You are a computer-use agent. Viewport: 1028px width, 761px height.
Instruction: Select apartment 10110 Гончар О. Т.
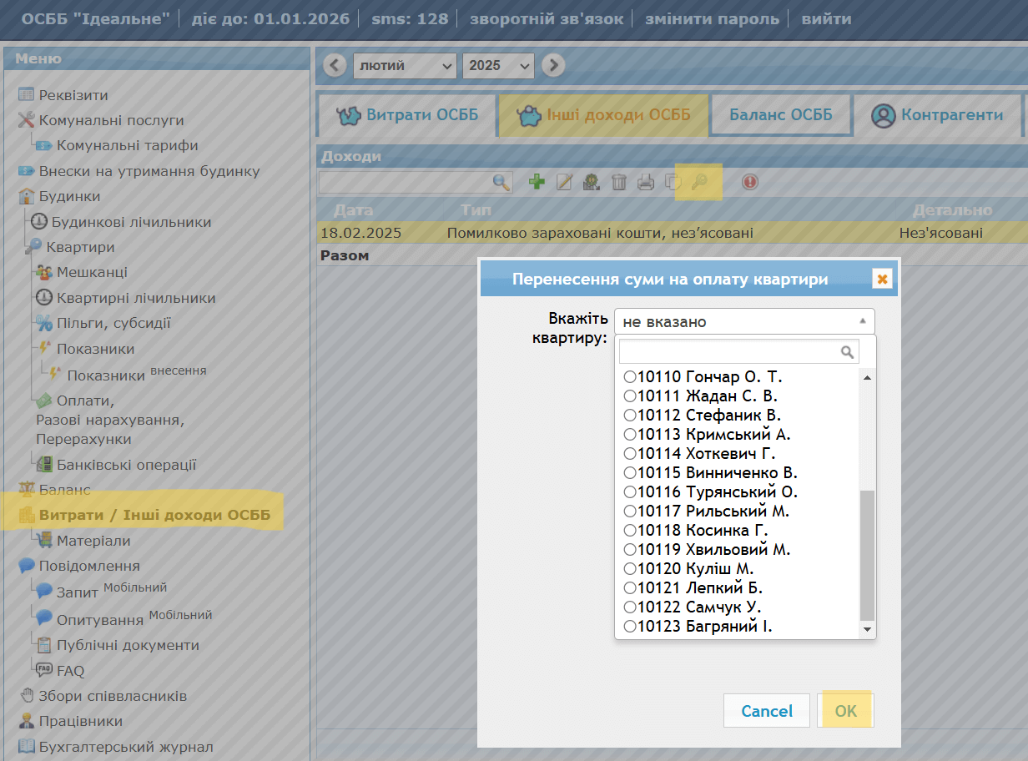tap(703, 376)
